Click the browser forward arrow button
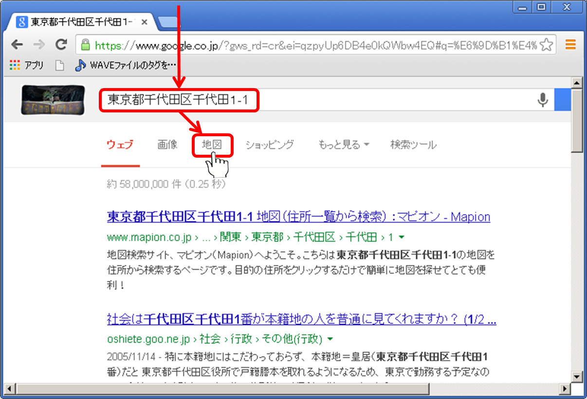587x399 pixels. point(39,45)
